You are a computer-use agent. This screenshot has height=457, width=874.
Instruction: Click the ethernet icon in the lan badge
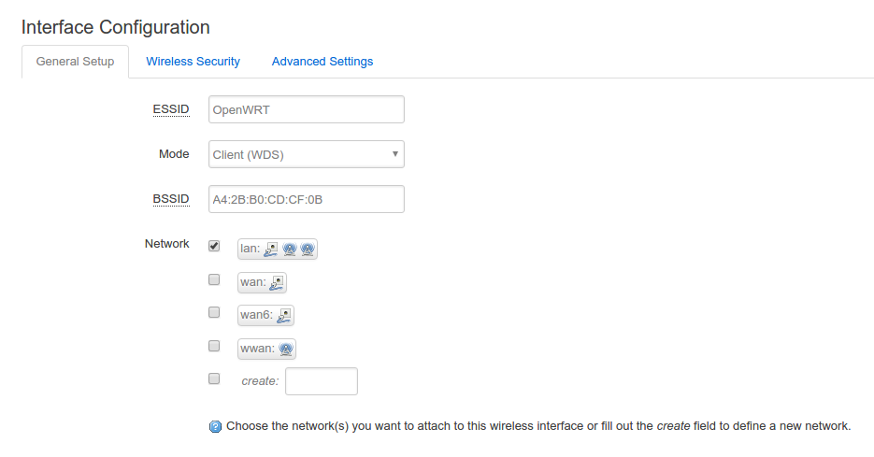pos(271,249)
